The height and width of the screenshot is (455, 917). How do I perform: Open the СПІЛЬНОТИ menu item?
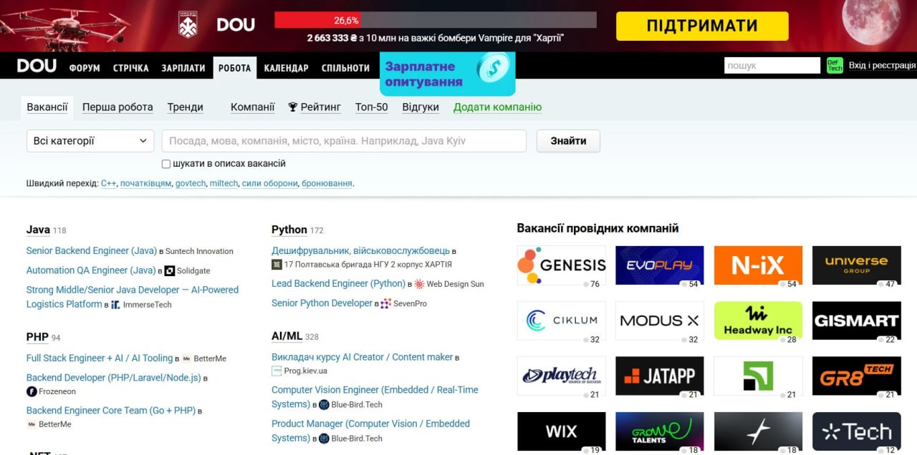[x=345, y=68]
